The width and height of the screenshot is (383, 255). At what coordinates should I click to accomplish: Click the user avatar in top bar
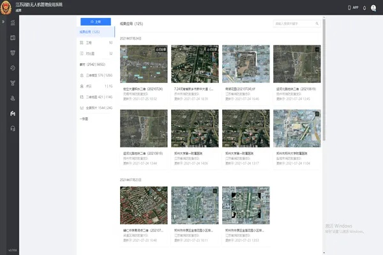coord(373,8)
